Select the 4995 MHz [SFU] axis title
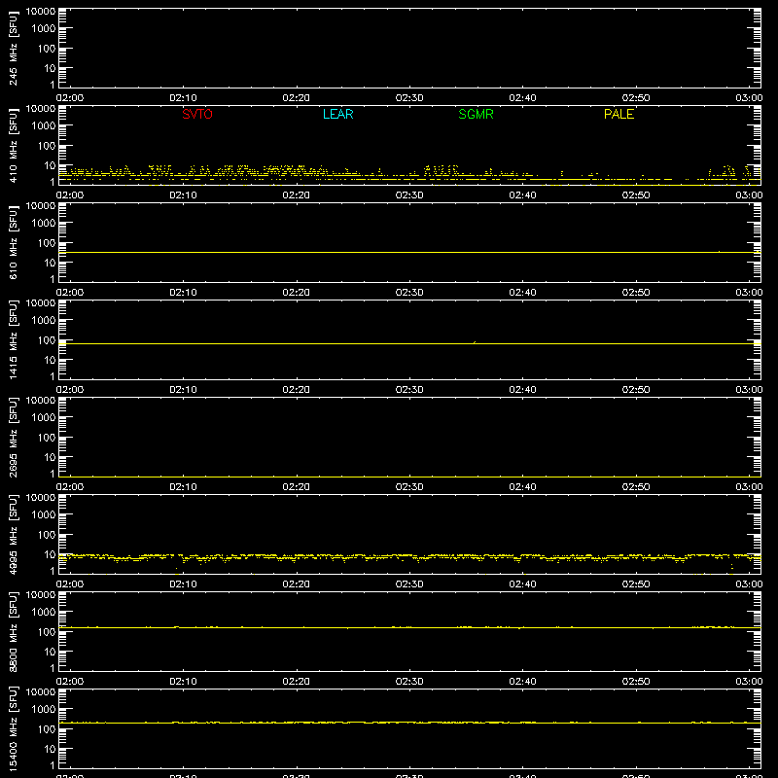The width and height of the screenshot is (778, 778). pos(13,534)
